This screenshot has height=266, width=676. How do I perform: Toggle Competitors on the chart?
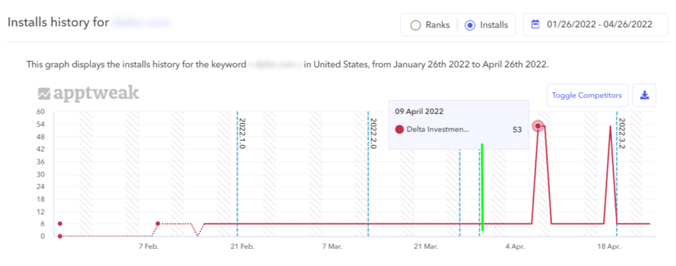click(x=587, y=95)
